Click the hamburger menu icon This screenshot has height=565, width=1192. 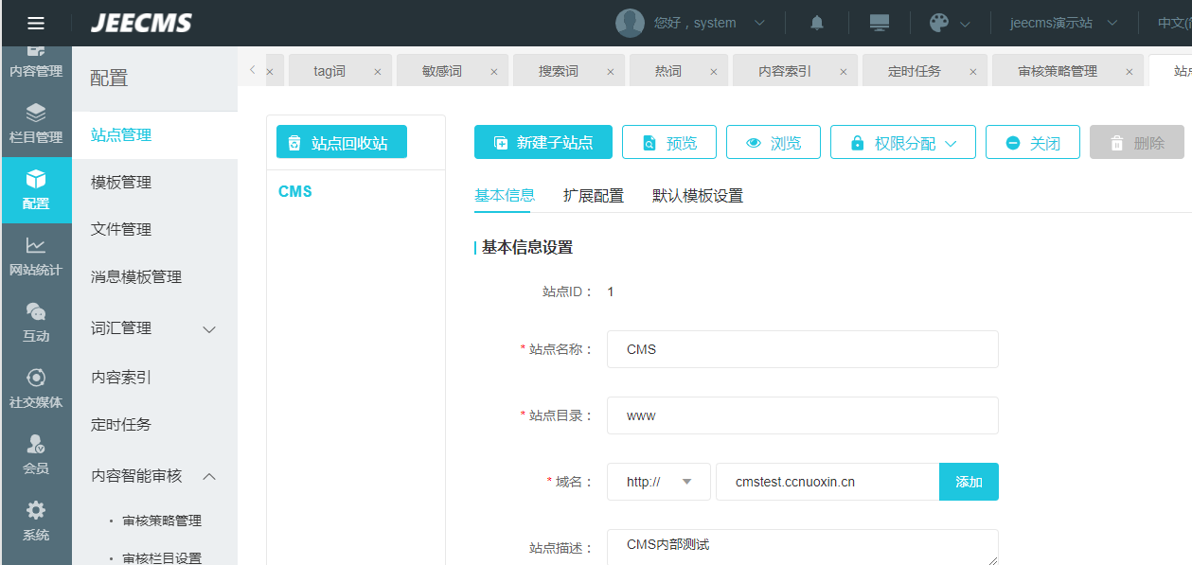(x=35, y=23)
